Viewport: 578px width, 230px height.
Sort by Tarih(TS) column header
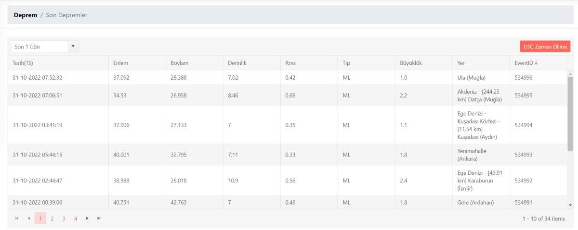[23, 63]
